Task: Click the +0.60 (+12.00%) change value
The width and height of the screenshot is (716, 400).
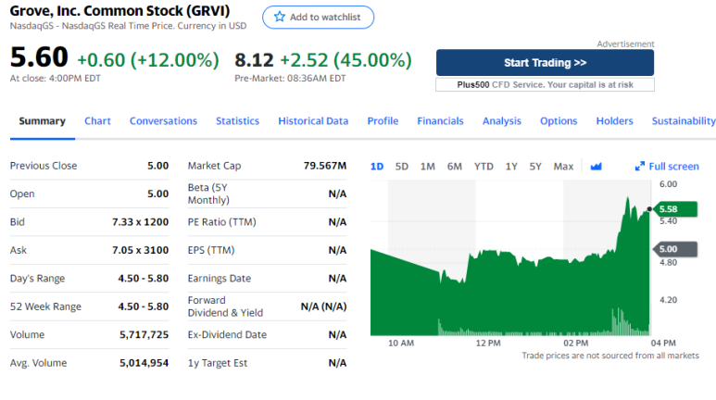Action: pyautogui.click(x=148, y=60)
